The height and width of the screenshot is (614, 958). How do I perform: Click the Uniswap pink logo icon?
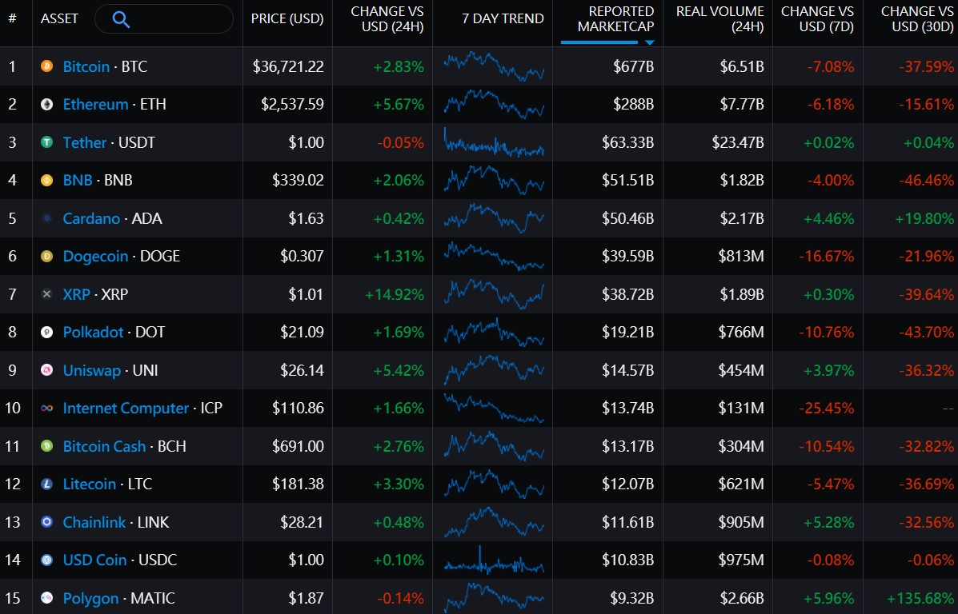tap(46, 370)
